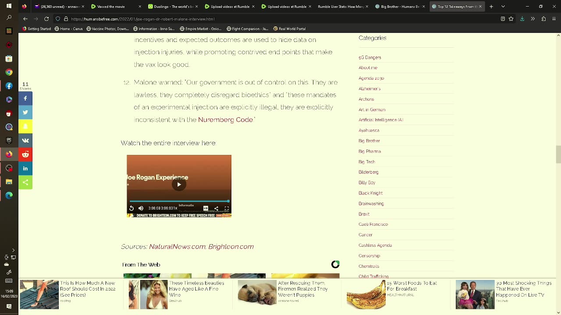Image resolution: width=561 pixels, height=315 pixels.
Task: Click the tracking protection shield icon
Action: click(x=58, y=19)
